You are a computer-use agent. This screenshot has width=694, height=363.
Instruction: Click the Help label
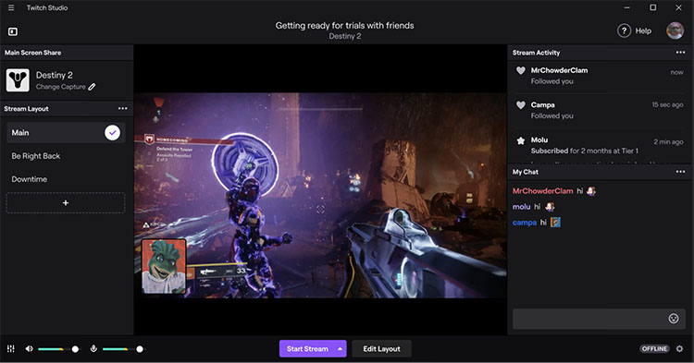643,30
